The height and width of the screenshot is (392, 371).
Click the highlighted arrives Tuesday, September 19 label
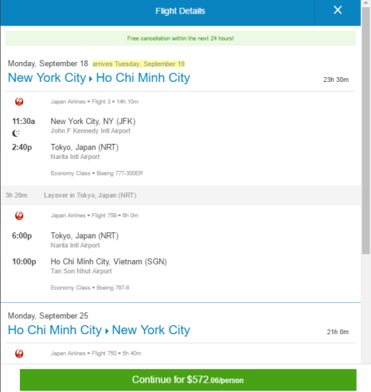pos(138,64)
